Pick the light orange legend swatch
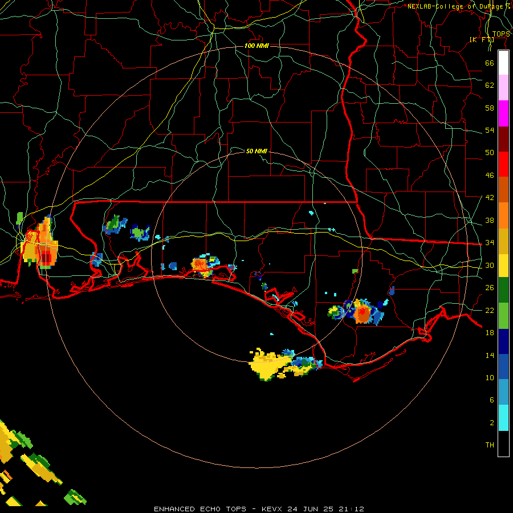This screenshot has width=513, height=513. tap(503, 215)
